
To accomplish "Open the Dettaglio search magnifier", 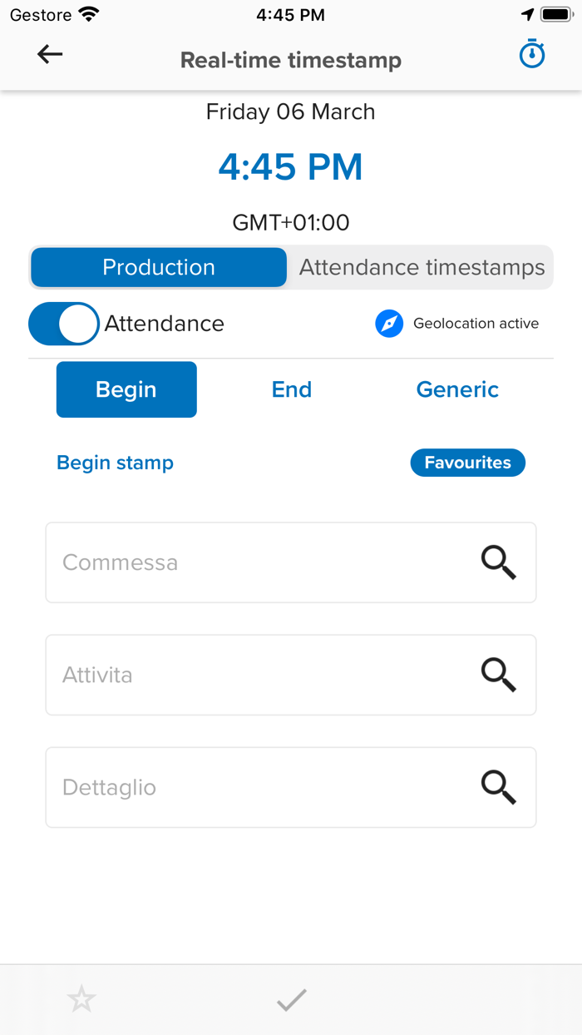I will click(x=499, y=787).
